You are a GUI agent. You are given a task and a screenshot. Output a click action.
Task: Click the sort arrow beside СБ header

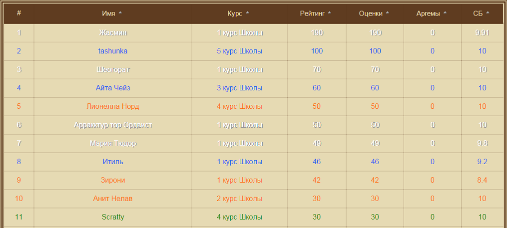(488, 13)
